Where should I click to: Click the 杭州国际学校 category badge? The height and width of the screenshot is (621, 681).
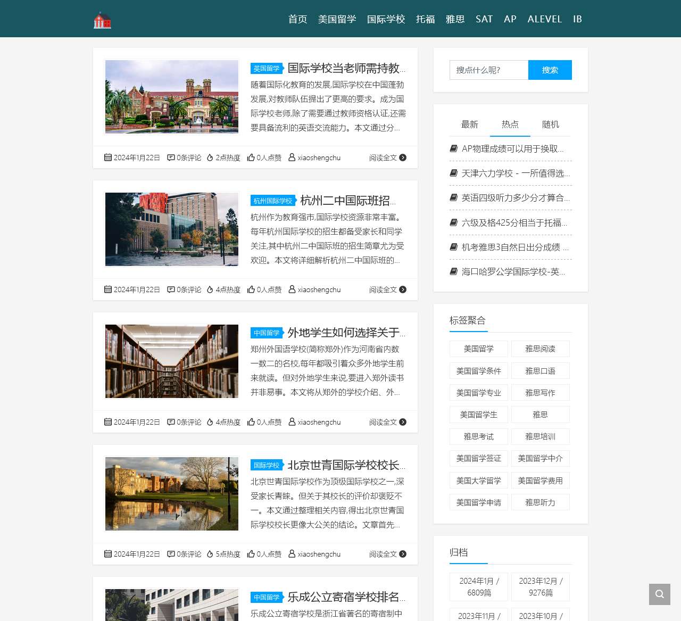point(273,201)
